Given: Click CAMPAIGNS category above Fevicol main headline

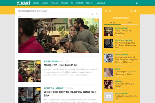Looking at the screenshot, I should pos(55,61).
